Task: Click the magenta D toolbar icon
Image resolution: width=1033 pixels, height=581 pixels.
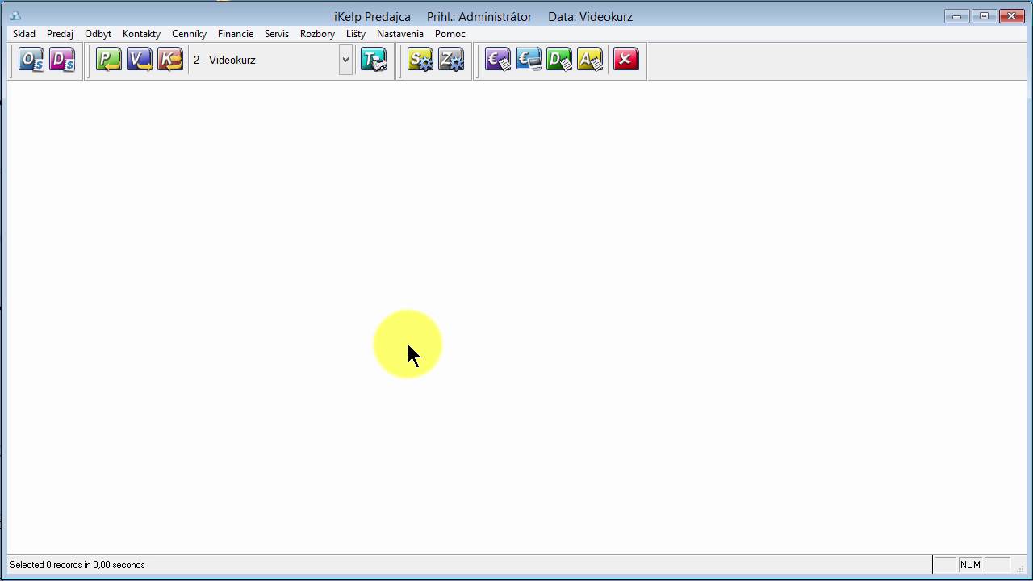Action: [x=62, y=60]
